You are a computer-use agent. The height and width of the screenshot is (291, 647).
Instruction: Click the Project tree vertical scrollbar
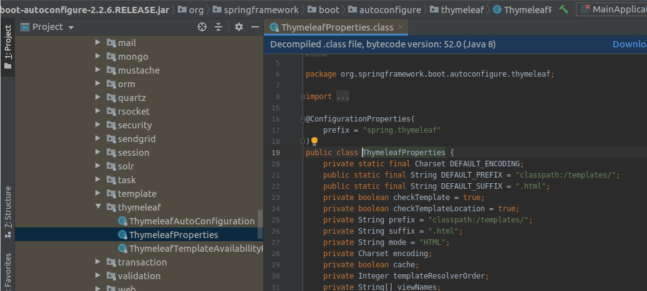coord(260,224)
